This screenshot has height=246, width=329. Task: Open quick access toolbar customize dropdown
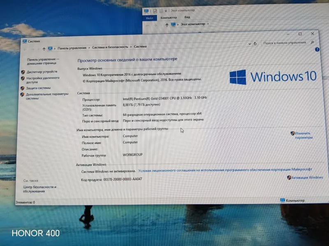(x=166, y=11)
